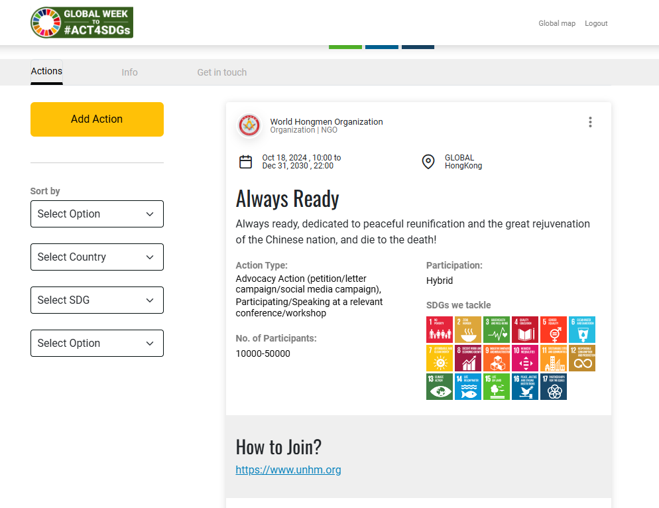
Task: Click the Hybrid participation value
Action: point(440,281)
